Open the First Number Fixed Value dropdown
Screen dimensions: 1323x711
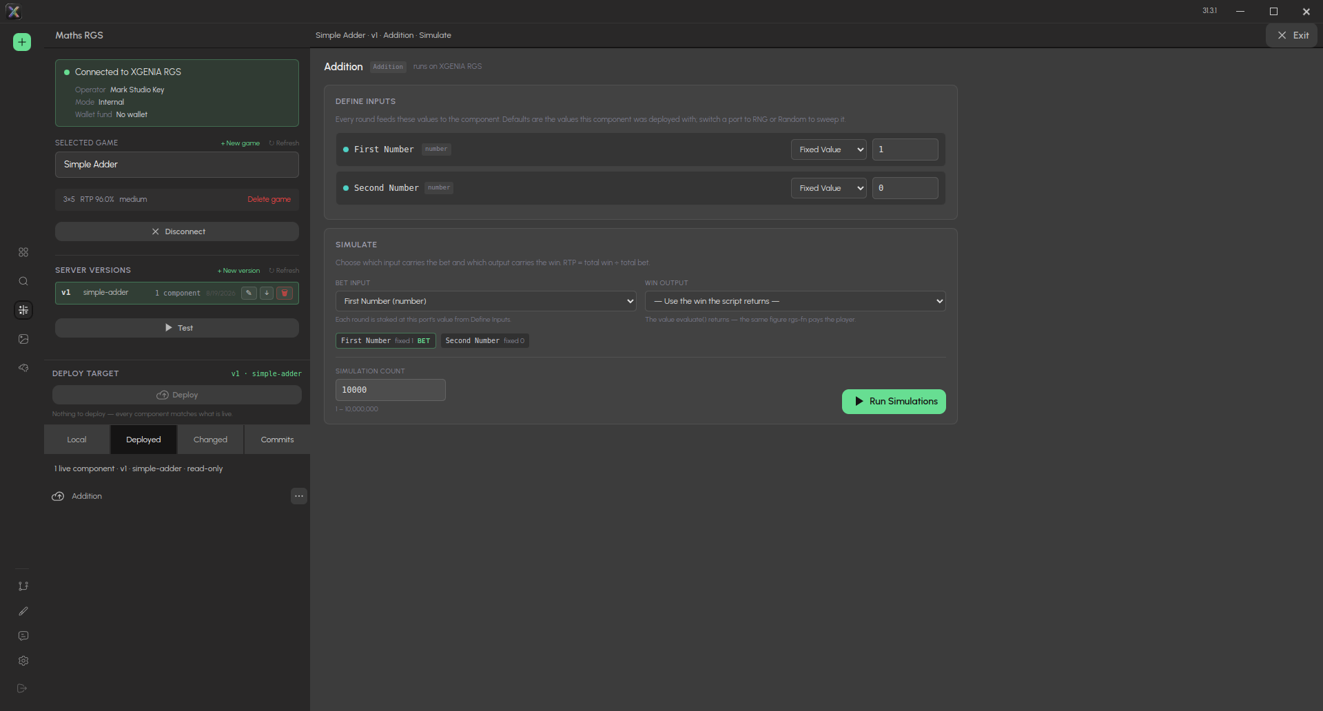[x=829, y=150]
